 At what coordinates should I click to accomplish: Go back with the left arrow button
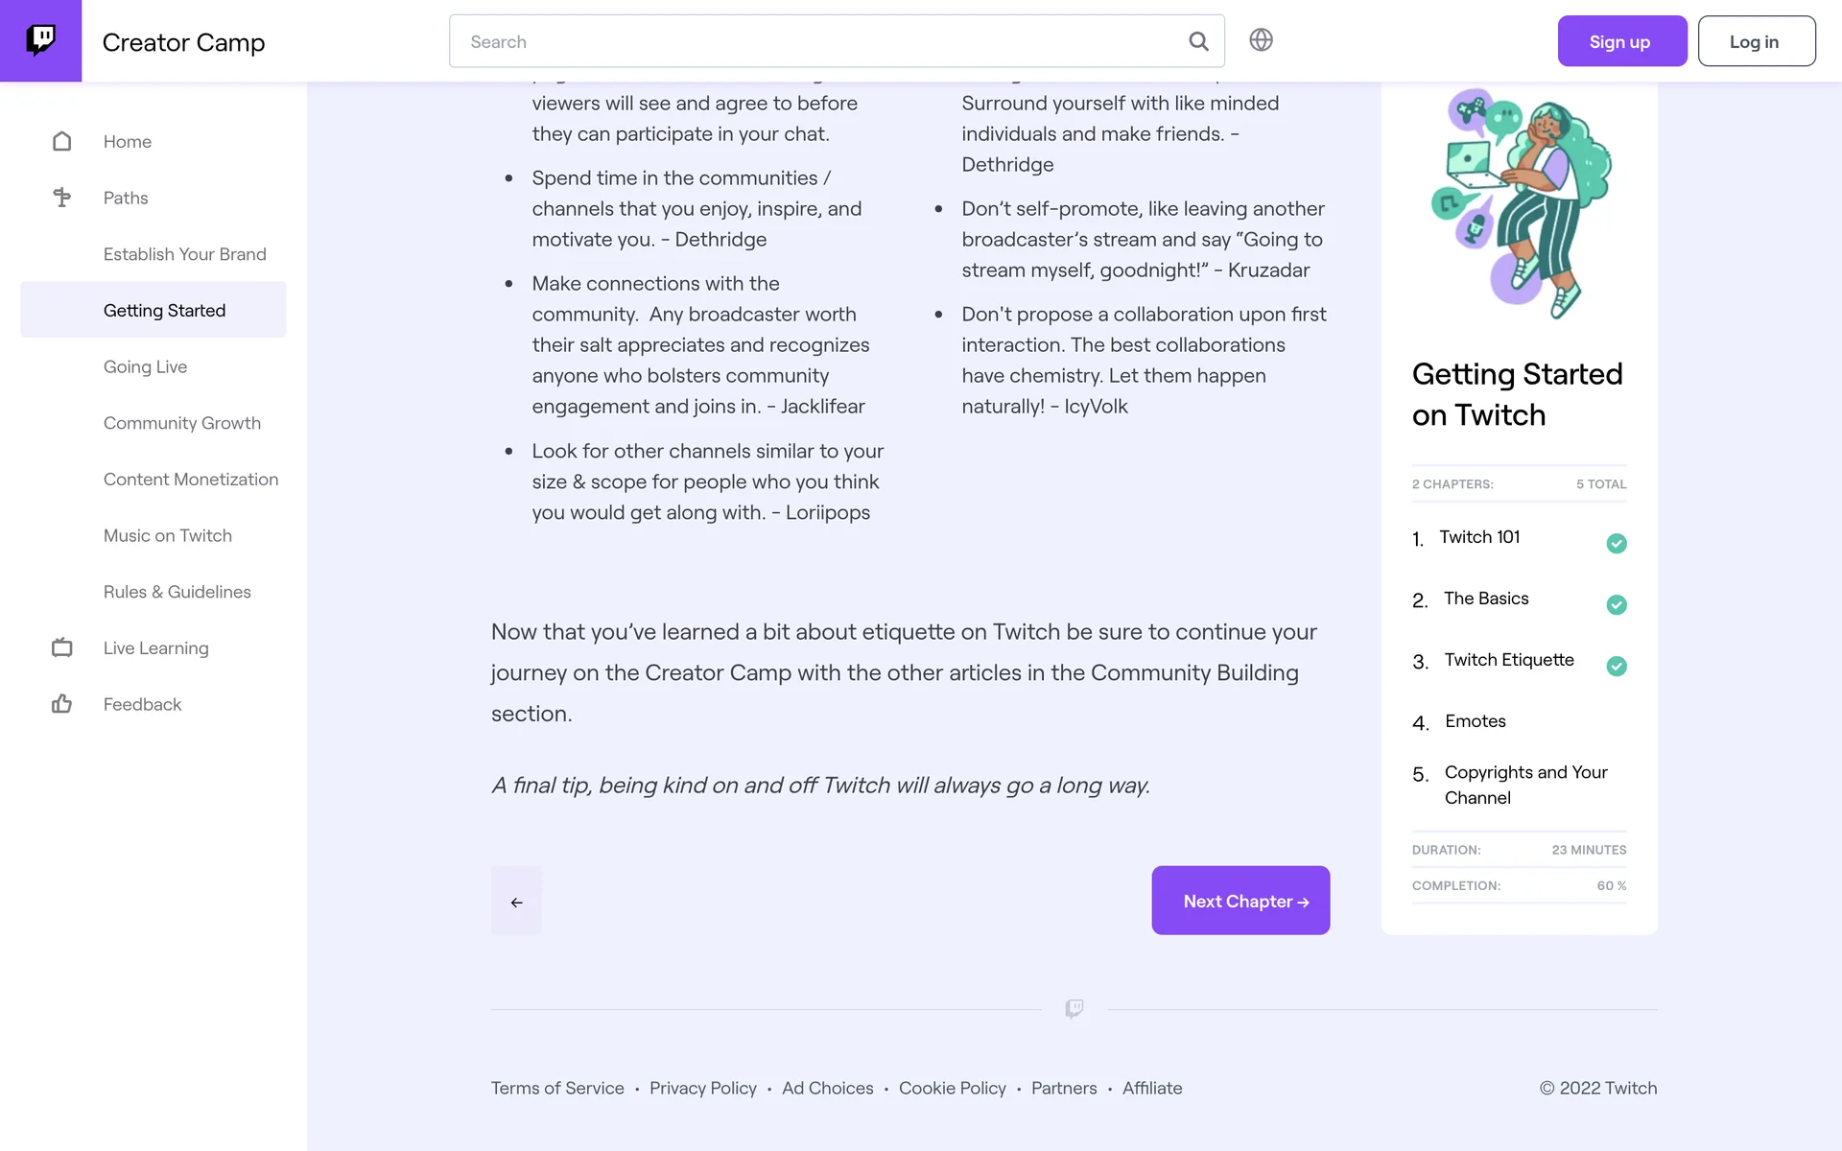pos(516,901)
